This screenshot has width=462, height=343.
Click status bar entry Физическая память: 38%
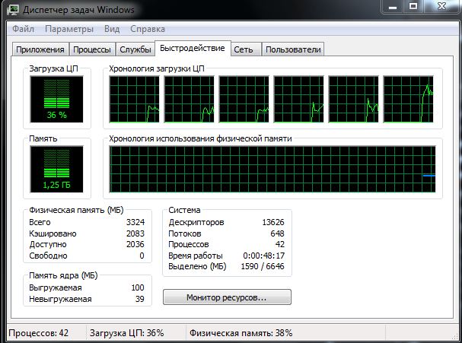point(241,333)
